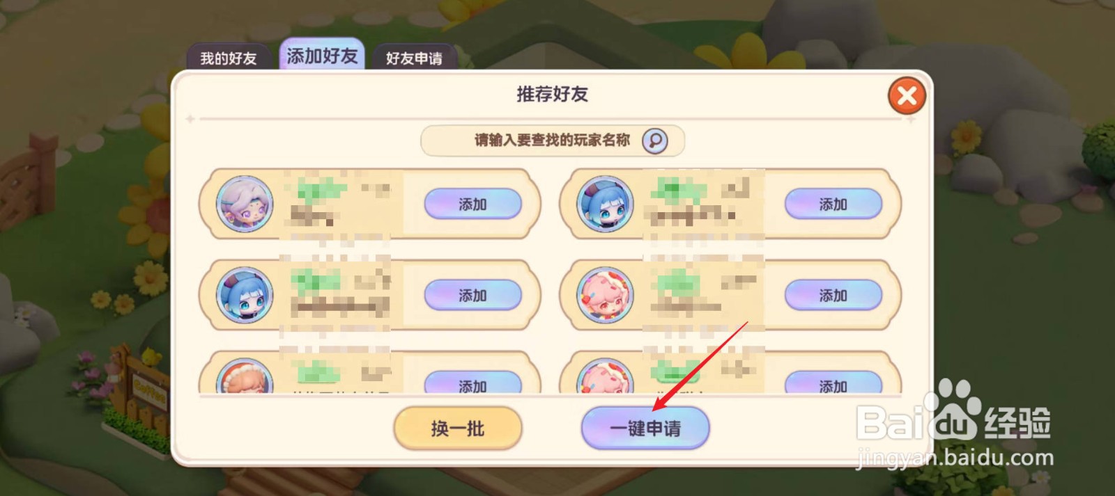Add the second row left player
This screenshot has width=1115, height=496.
tap(473, 295)
